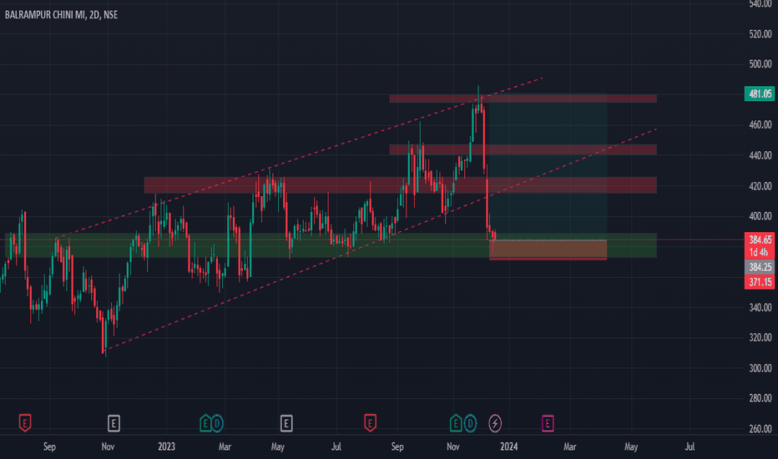Click the 300.00 price axis label
This screenshot has height=459, width=778.
pyautogui.click(x=760, y=368)
